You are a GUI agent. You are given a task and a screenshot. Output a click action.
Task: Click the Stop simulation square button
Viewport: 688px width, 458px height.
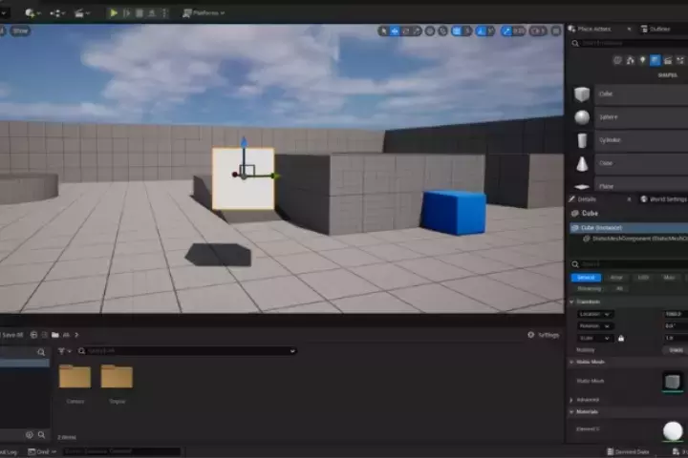(x=140, y=13)
